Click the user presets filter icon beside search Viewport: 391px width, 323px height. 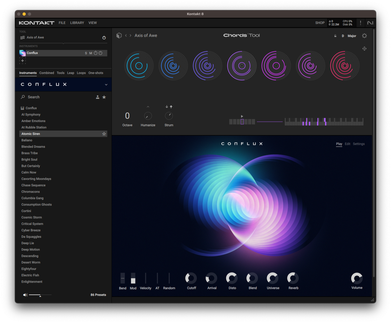pyautogui.click(x=97, y=97)
